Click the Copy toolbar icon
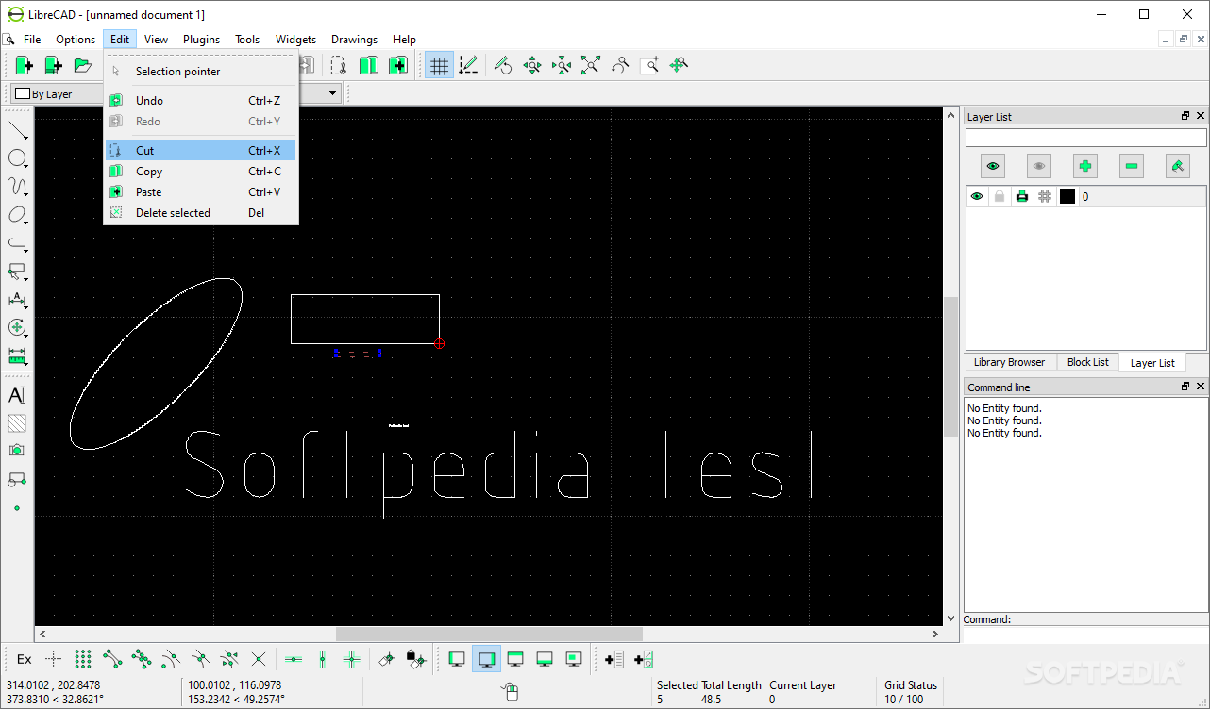Screen dimensions: 1210x709 368,65
